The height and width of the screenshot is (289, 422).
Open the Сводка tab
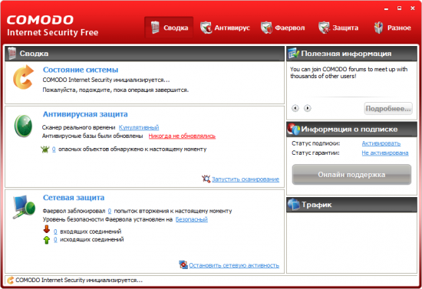(169, 28)
